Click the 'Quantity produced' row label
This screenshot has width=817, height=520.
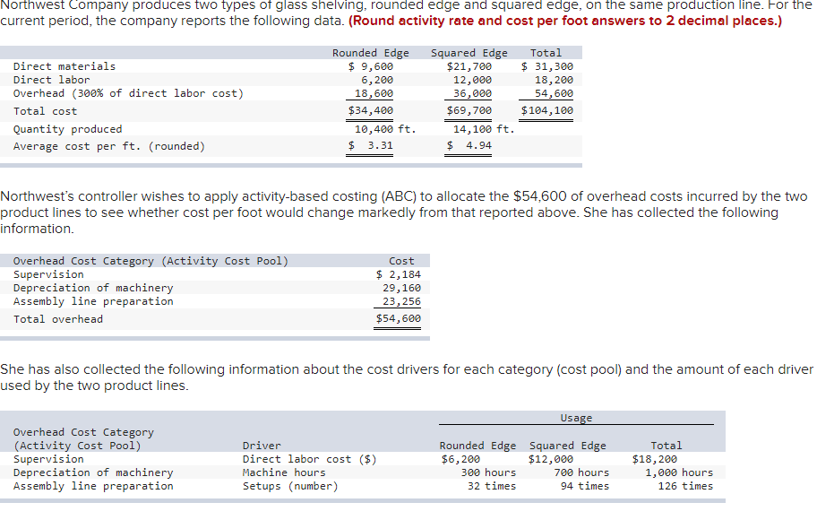(68, 129)
